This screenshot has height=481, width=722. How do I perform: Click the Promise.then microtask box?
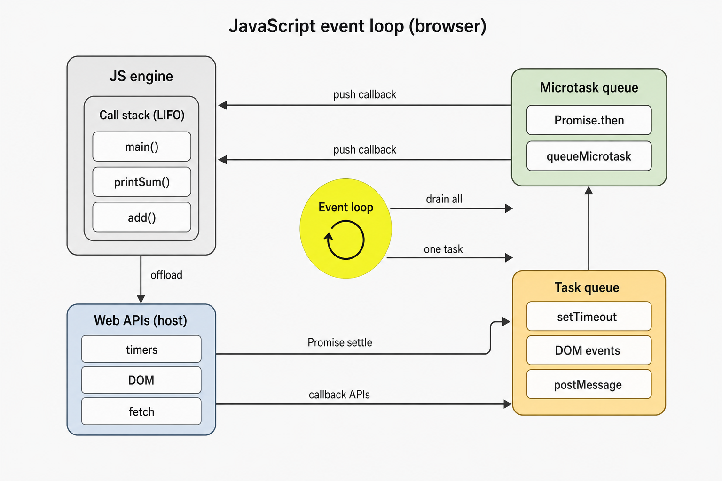[589, 120]
